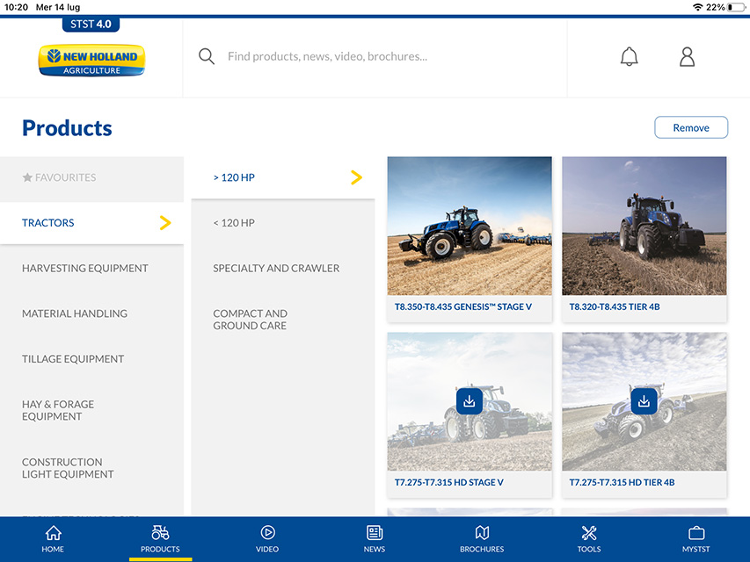
Task: Select the Tractors category
Action: tap(91, 223)
